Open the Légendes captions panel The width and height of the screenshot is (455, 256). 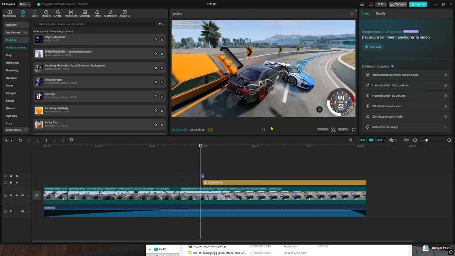coord(85,14)
